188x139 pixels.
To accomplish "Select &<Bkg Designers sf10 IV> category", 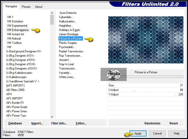I will pos(22,68).
